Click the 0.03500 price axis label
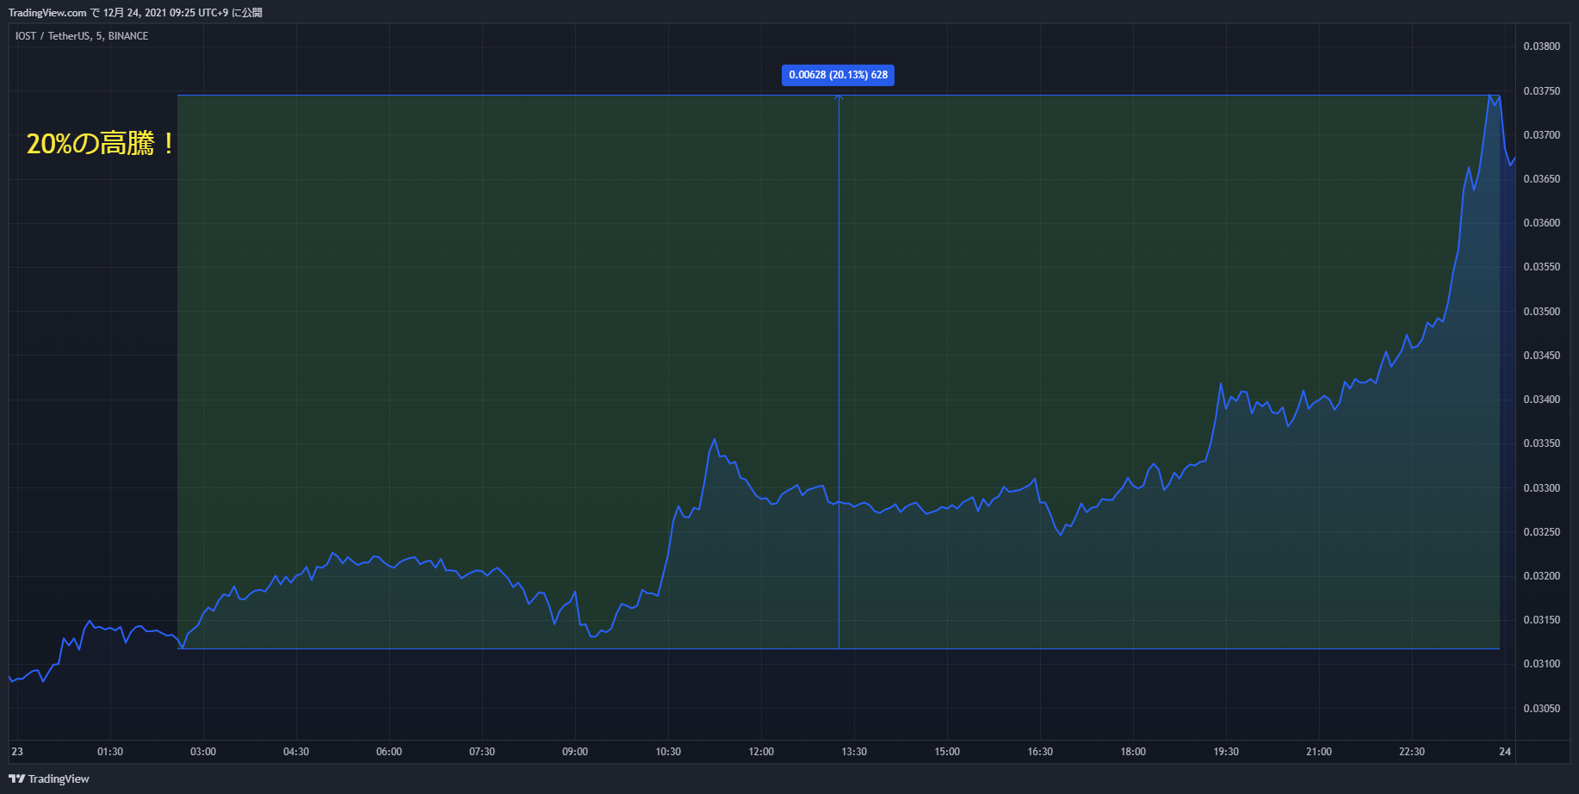The image size is (1579, 794). click(1541, 312)
